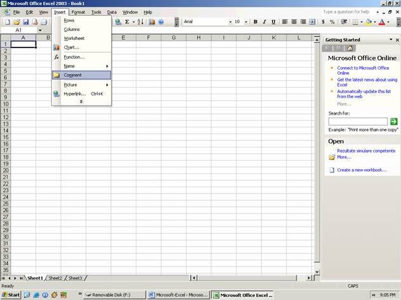Screen dimensions: 401x300
Task: Select Comment in Insert menu
Action: click(x=81, y=75)
